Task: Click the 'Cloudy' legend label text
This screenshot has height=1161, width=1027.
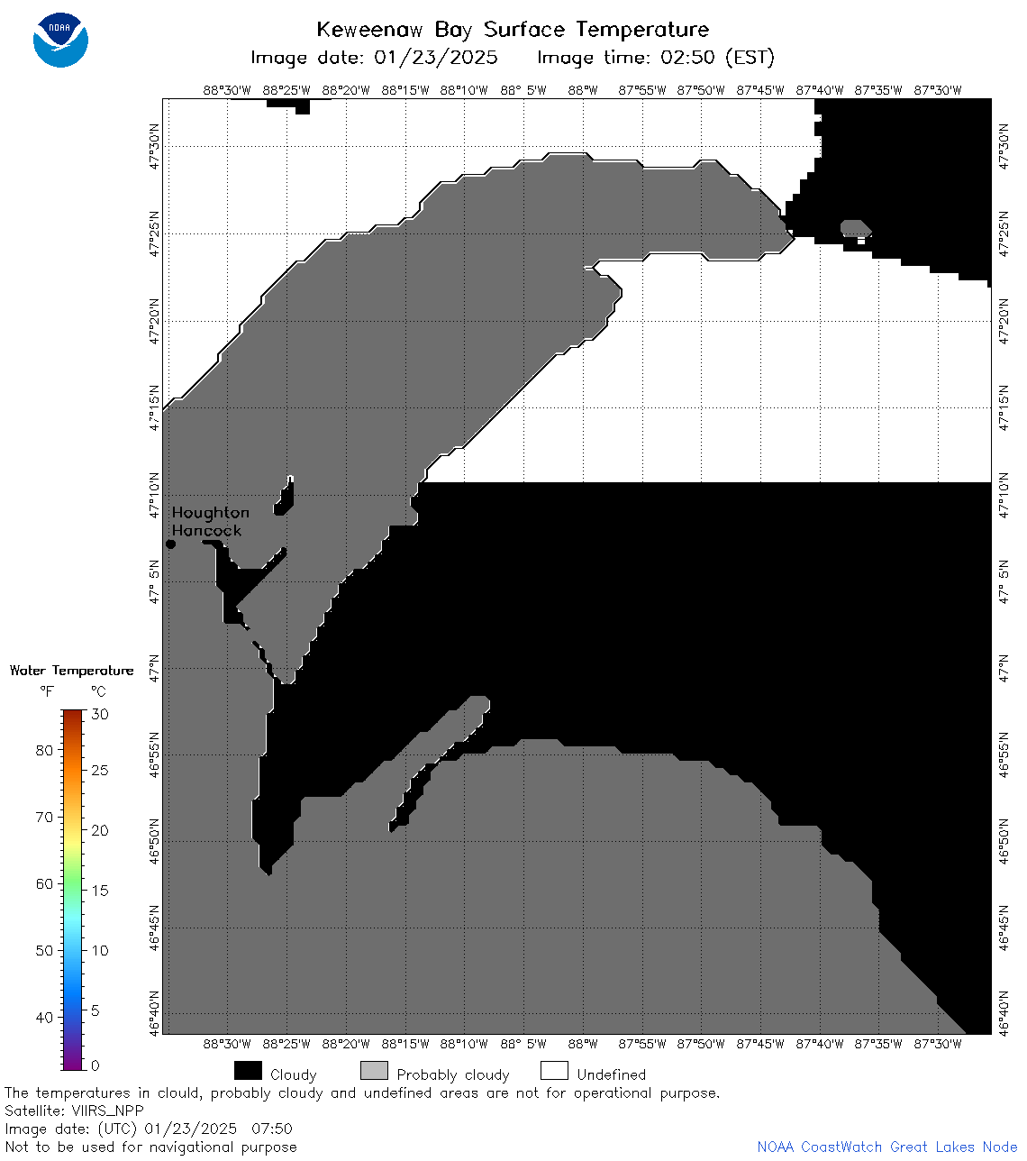Action: click(x=294, y=1074)
